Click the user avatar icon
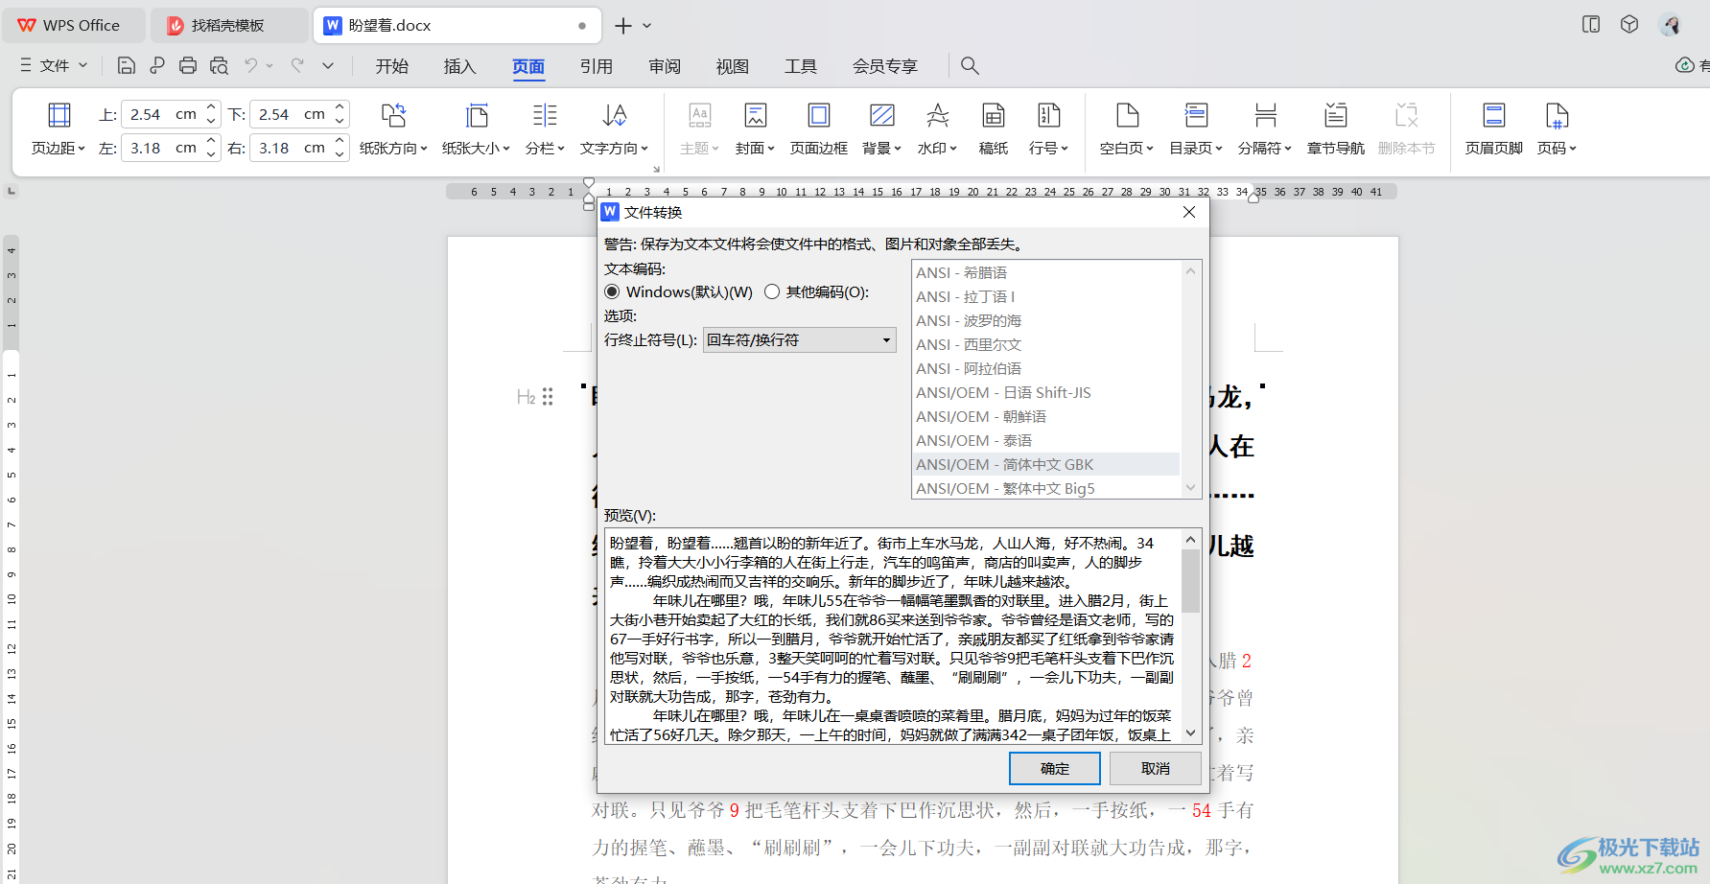Image resolution: width=1710 pixels, height=884 pixels. [x=1671, y=25]
